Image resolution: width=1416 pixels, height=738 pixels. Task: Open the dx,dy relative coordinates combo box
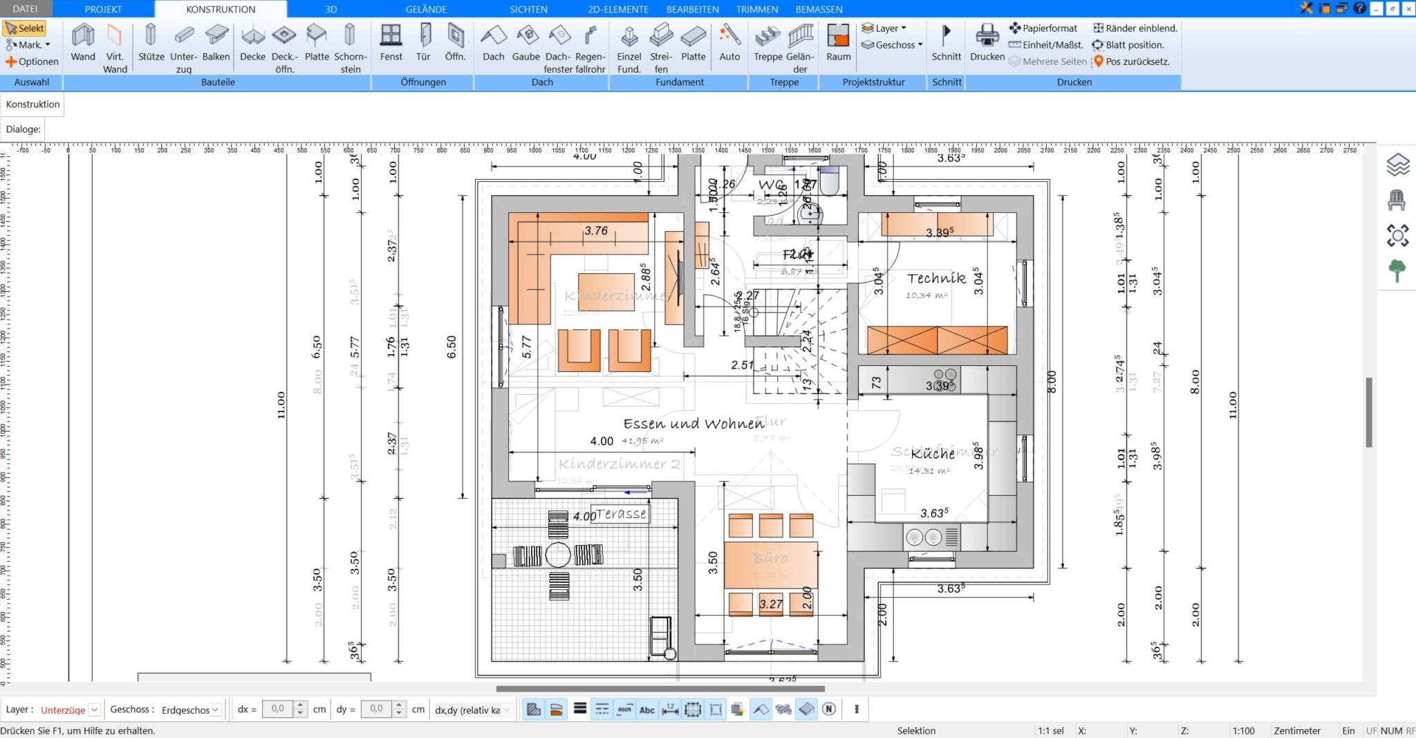[471, 709]
